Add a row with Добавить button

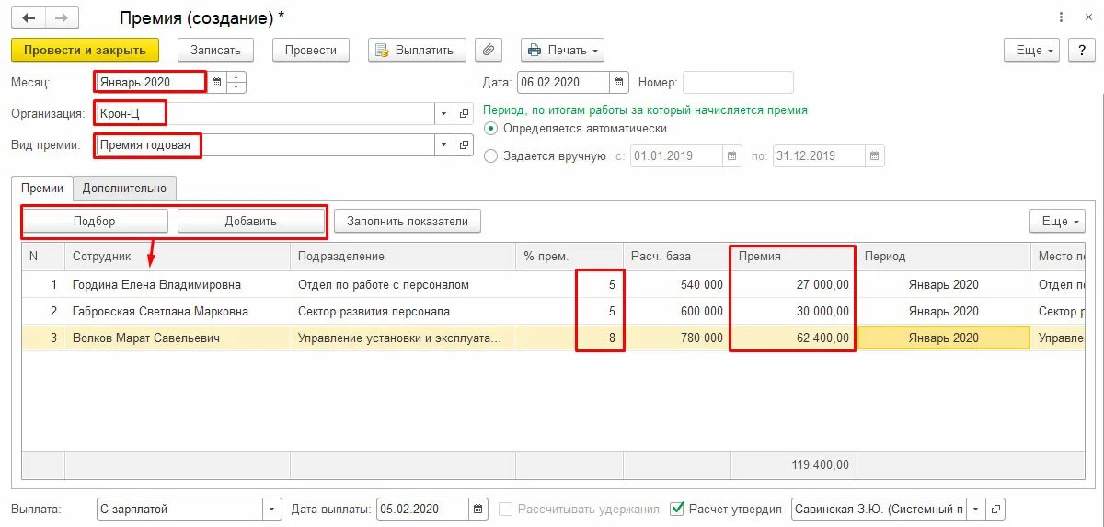(251, 221)
